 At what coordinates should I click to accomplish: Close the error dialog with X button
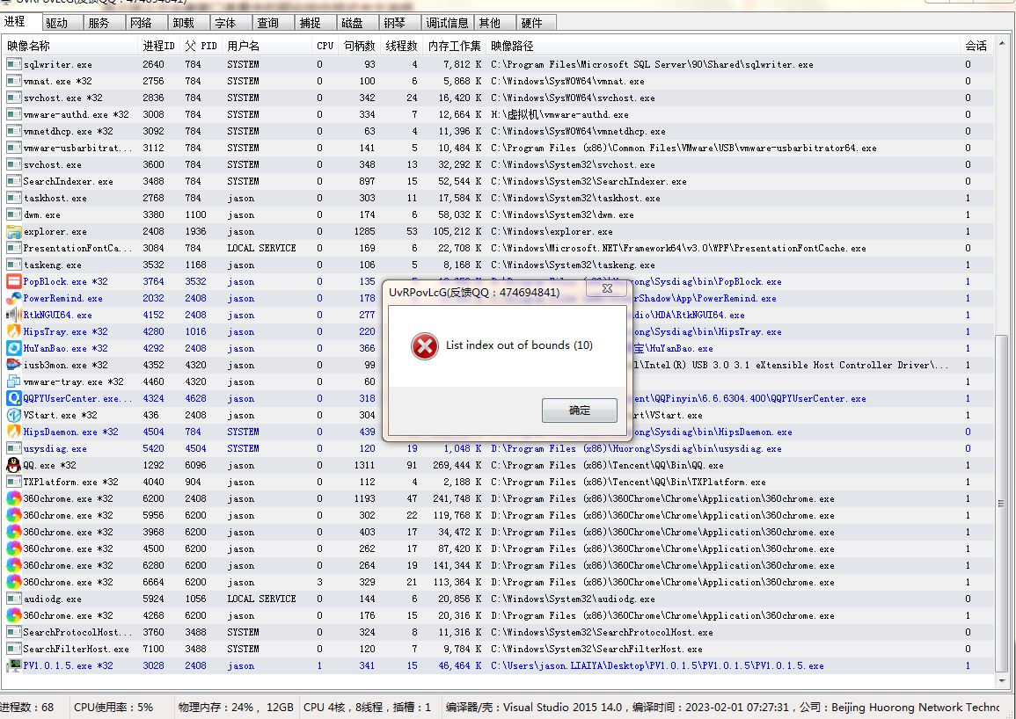click(x=606, y=288)
